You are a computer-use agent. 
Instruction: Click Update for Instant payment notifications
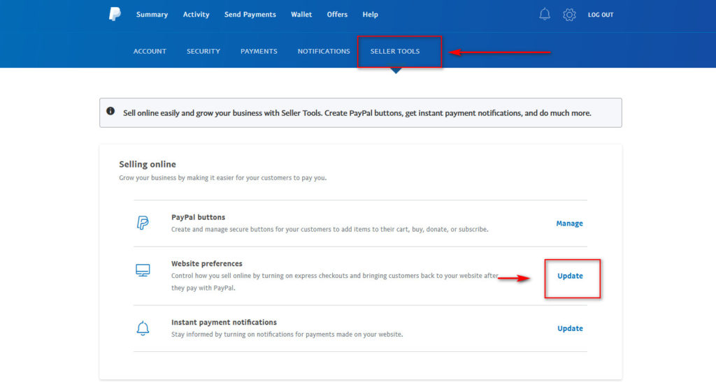click(x=570, y=328)
